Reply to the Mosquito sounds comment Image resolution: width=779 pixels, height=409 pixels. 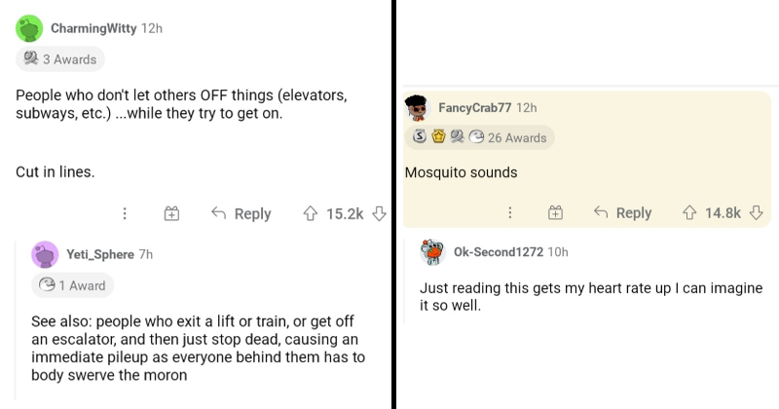[x=623, y=213]
